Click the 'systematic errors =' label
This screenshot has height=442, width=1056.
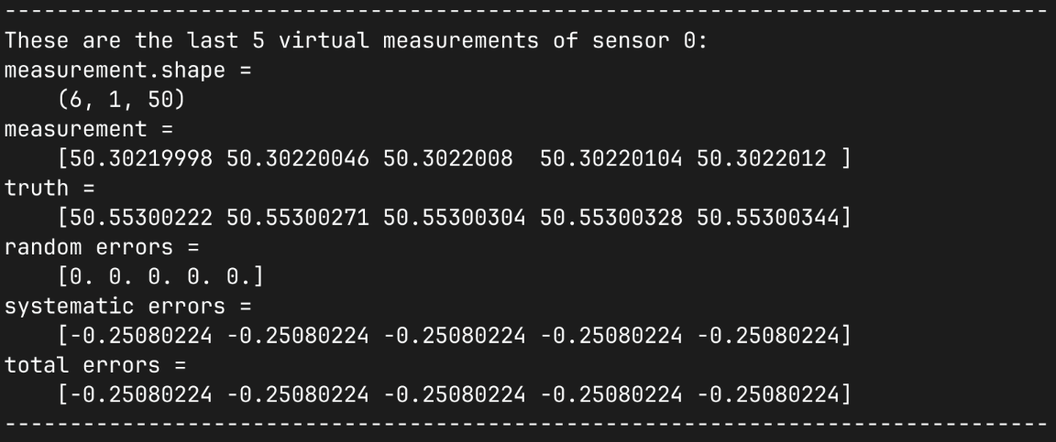(128, 306)
